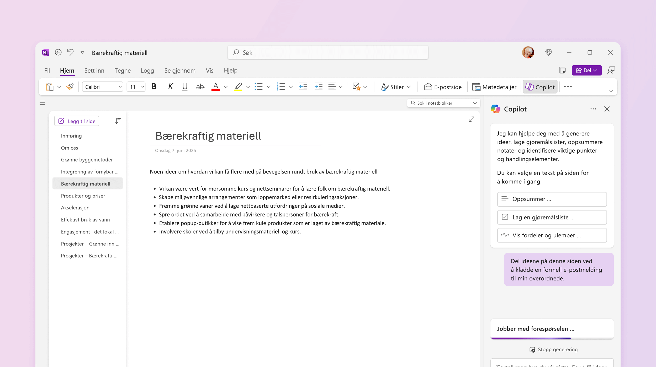Viewport: 656px width, 367px height.
Task: Click the sort pages icon
Action: point(118,121)
